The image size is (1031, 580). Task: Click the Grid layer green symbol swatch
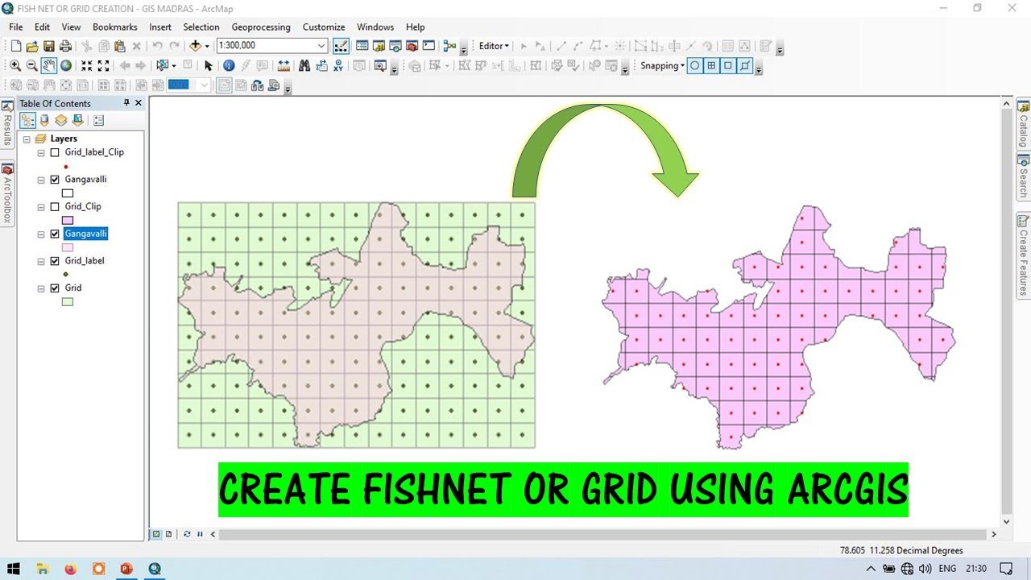68,302
